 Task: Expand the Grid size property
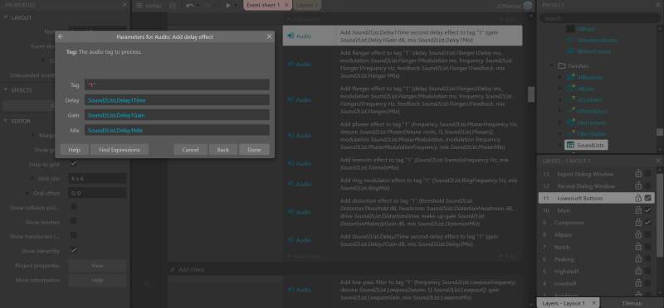tap(33, 178)
